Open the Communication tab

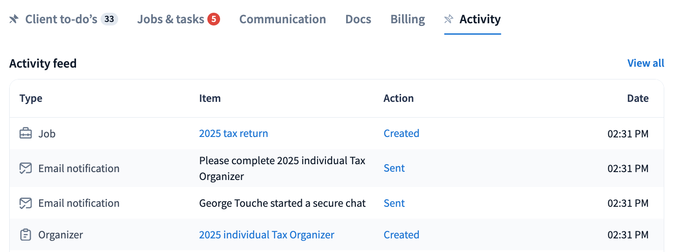(x=282, y=19)
